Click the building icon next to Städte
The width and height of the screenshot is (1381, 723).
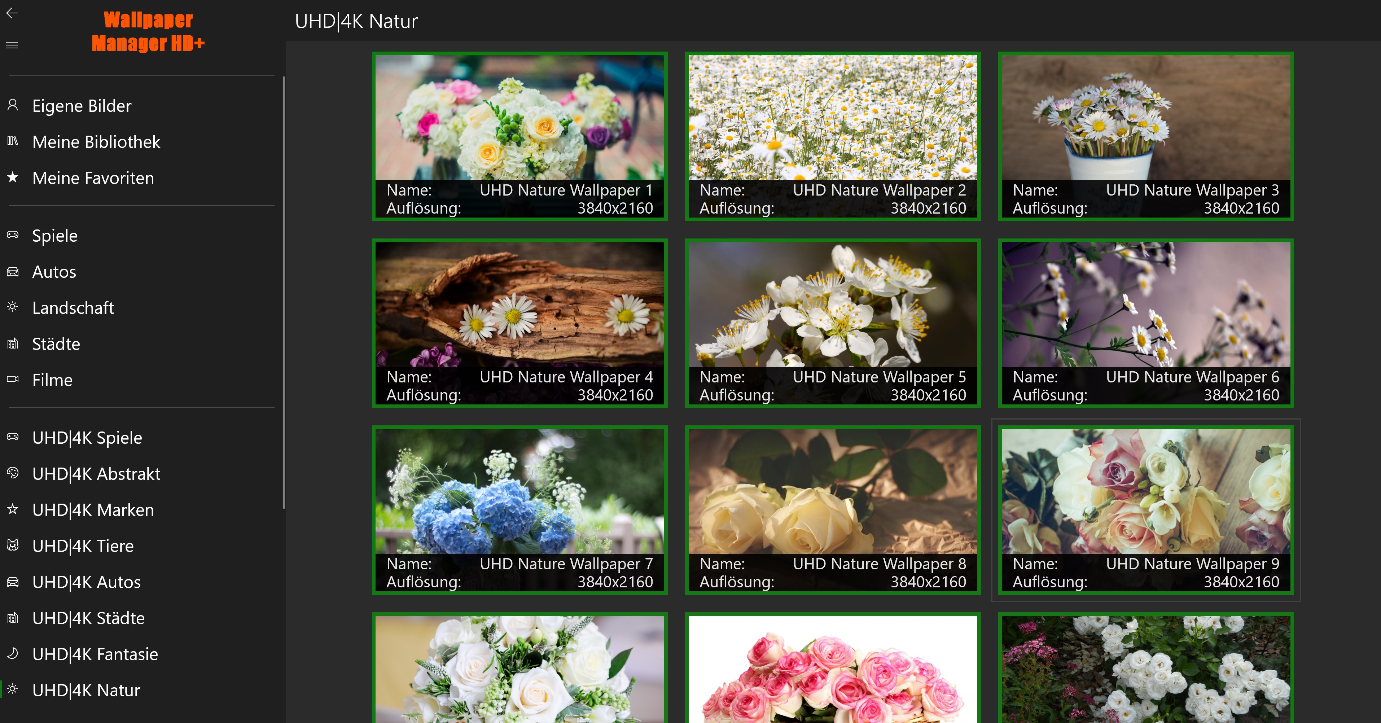pos(13,343)
